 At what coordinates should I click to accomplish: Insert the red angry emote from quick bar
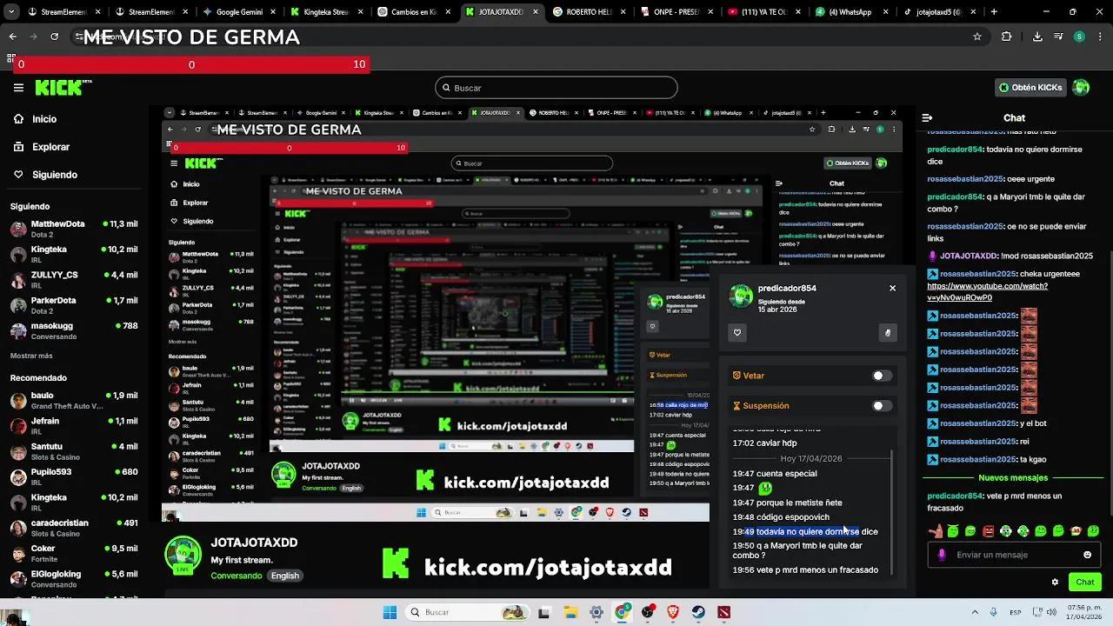tap(988, 530)
